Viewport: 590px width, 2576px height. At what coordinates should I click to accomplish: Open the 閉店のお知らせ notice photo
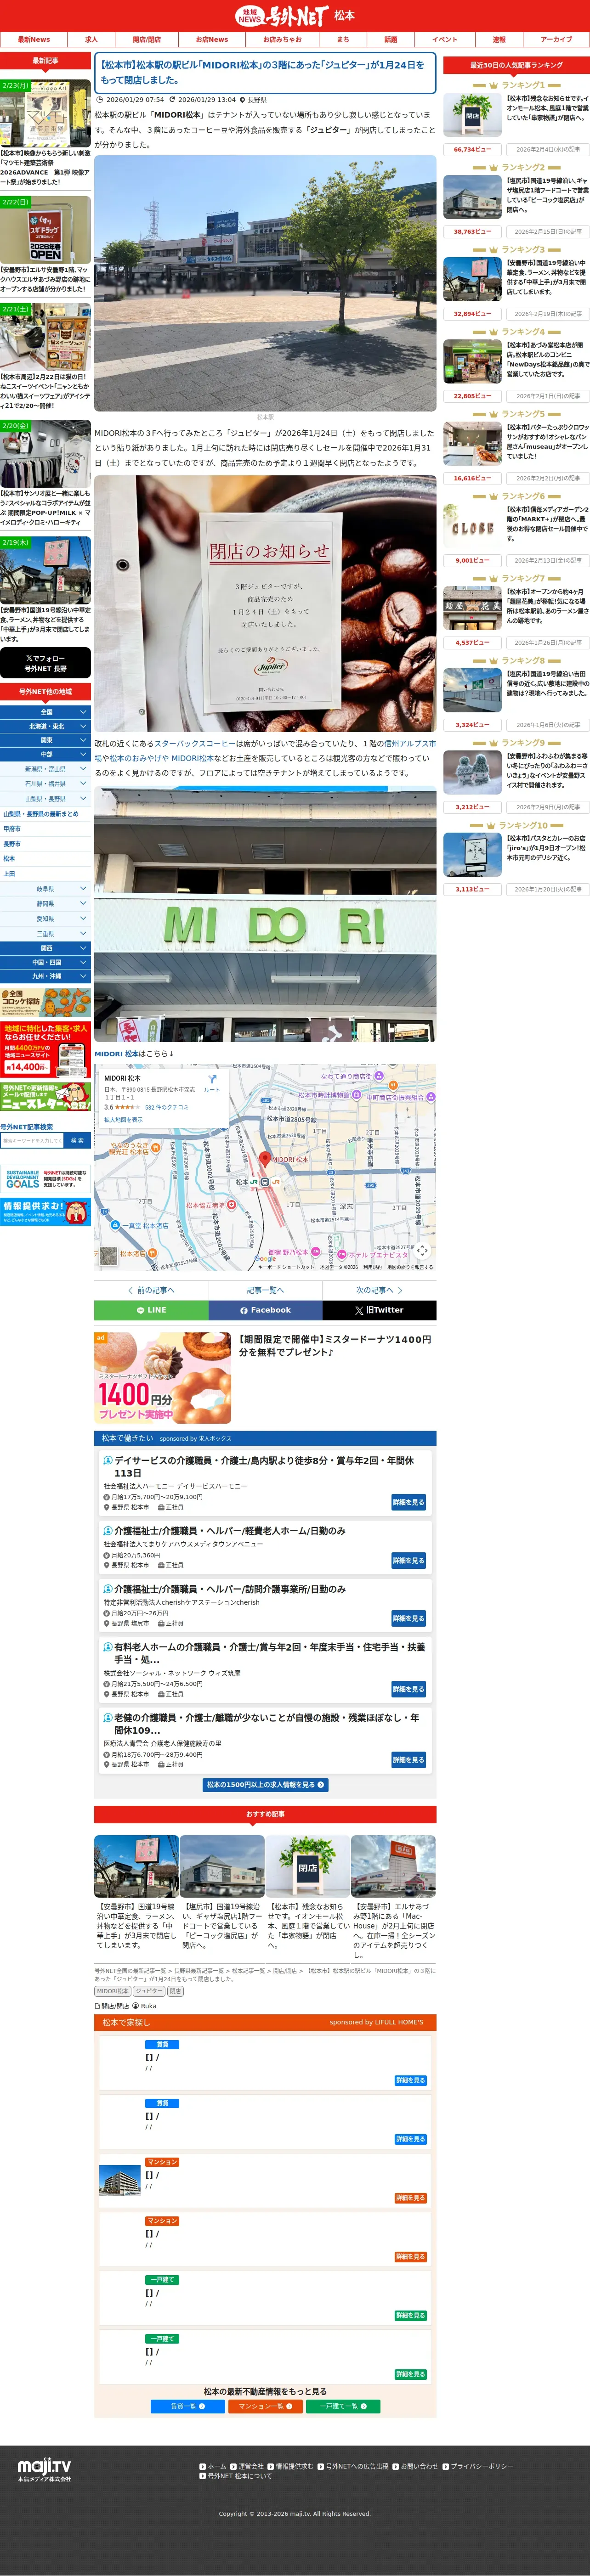click(x=265, y=603)
